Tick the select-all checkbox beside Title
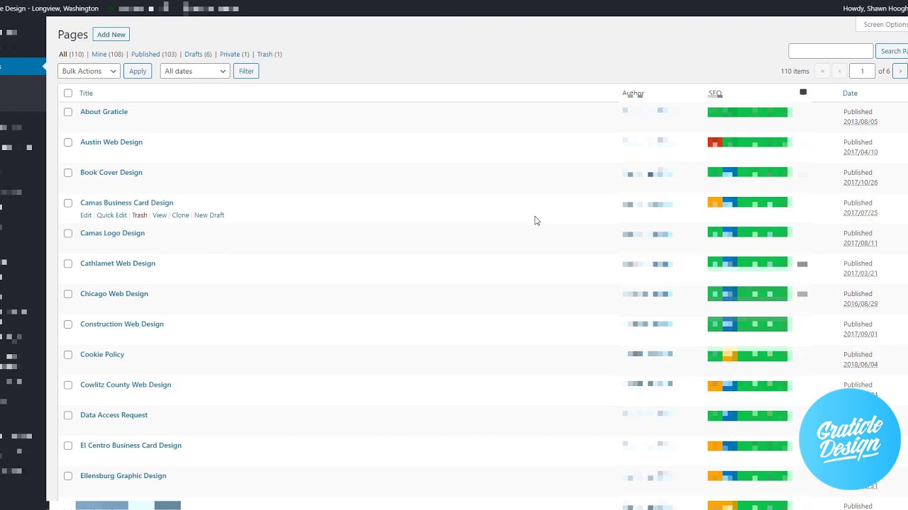Screen dimensions: 908x510 [x=68, y=93]
